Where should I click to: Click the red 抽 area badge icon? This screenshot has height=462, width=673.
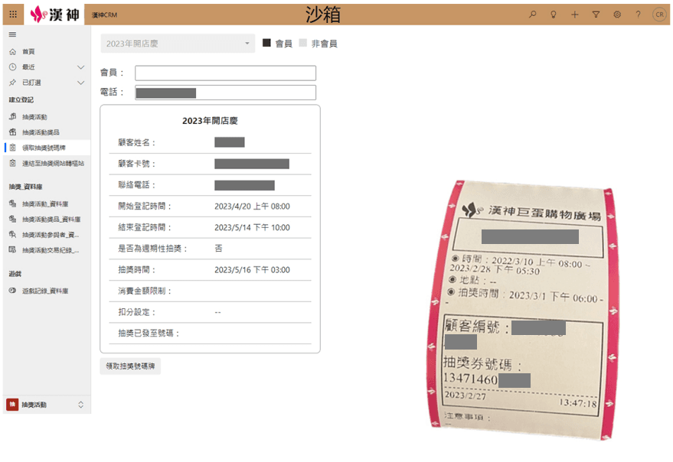12,405
